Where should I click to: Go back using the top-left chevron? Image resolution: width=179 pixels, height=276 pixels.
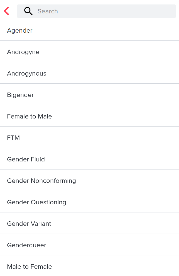(7, 11)
